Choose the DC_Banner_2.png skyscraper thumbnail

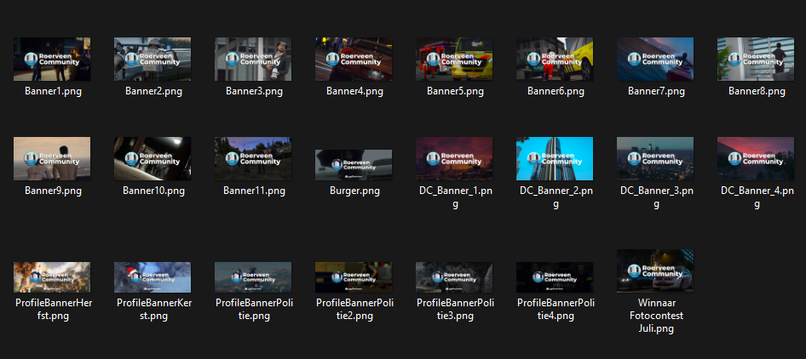555,159
